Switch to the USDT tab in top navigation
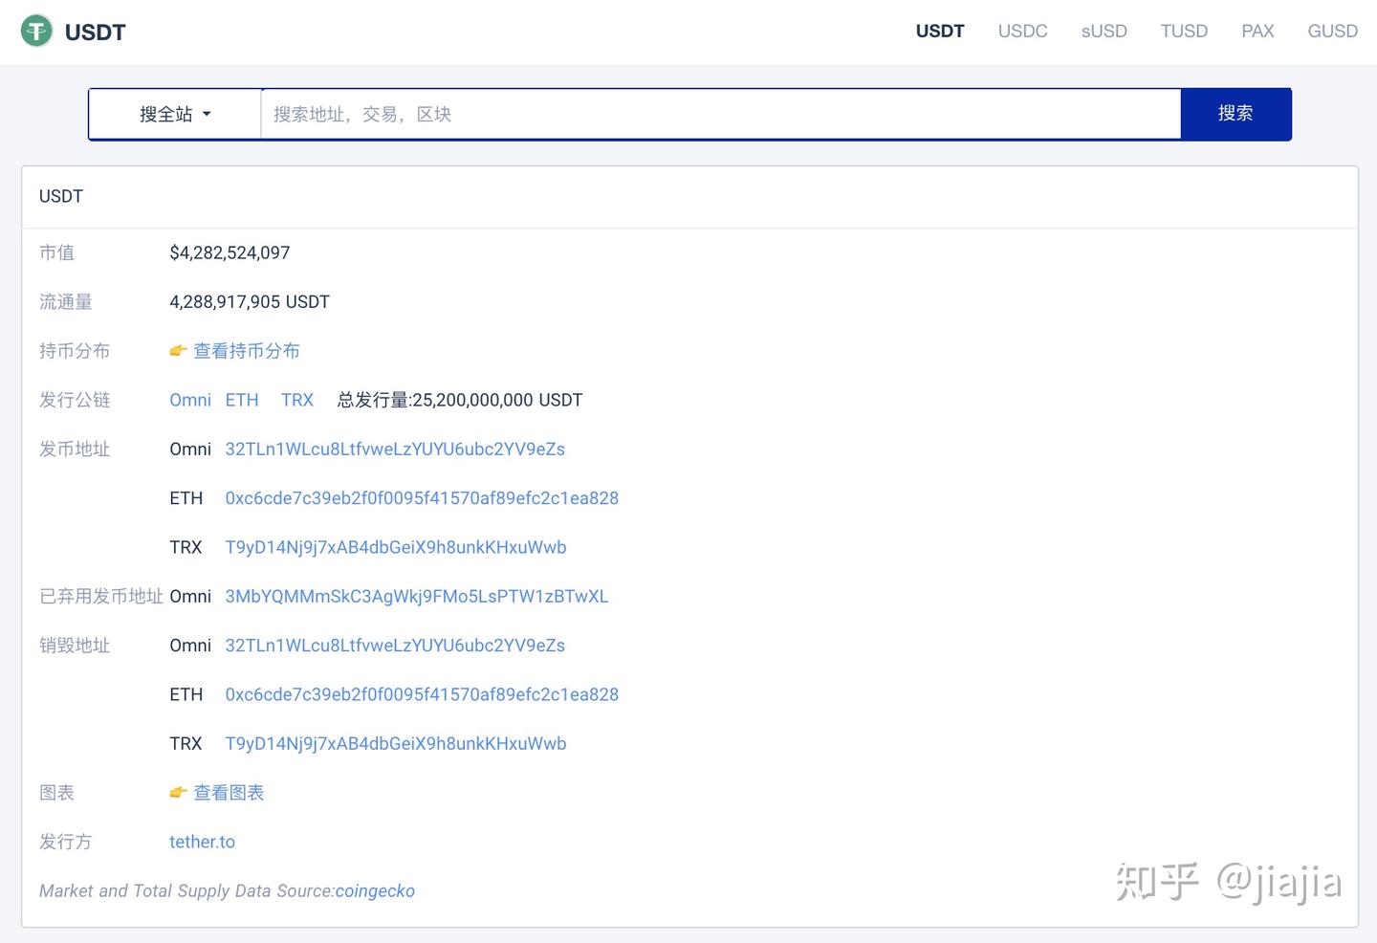 (940, 32)
